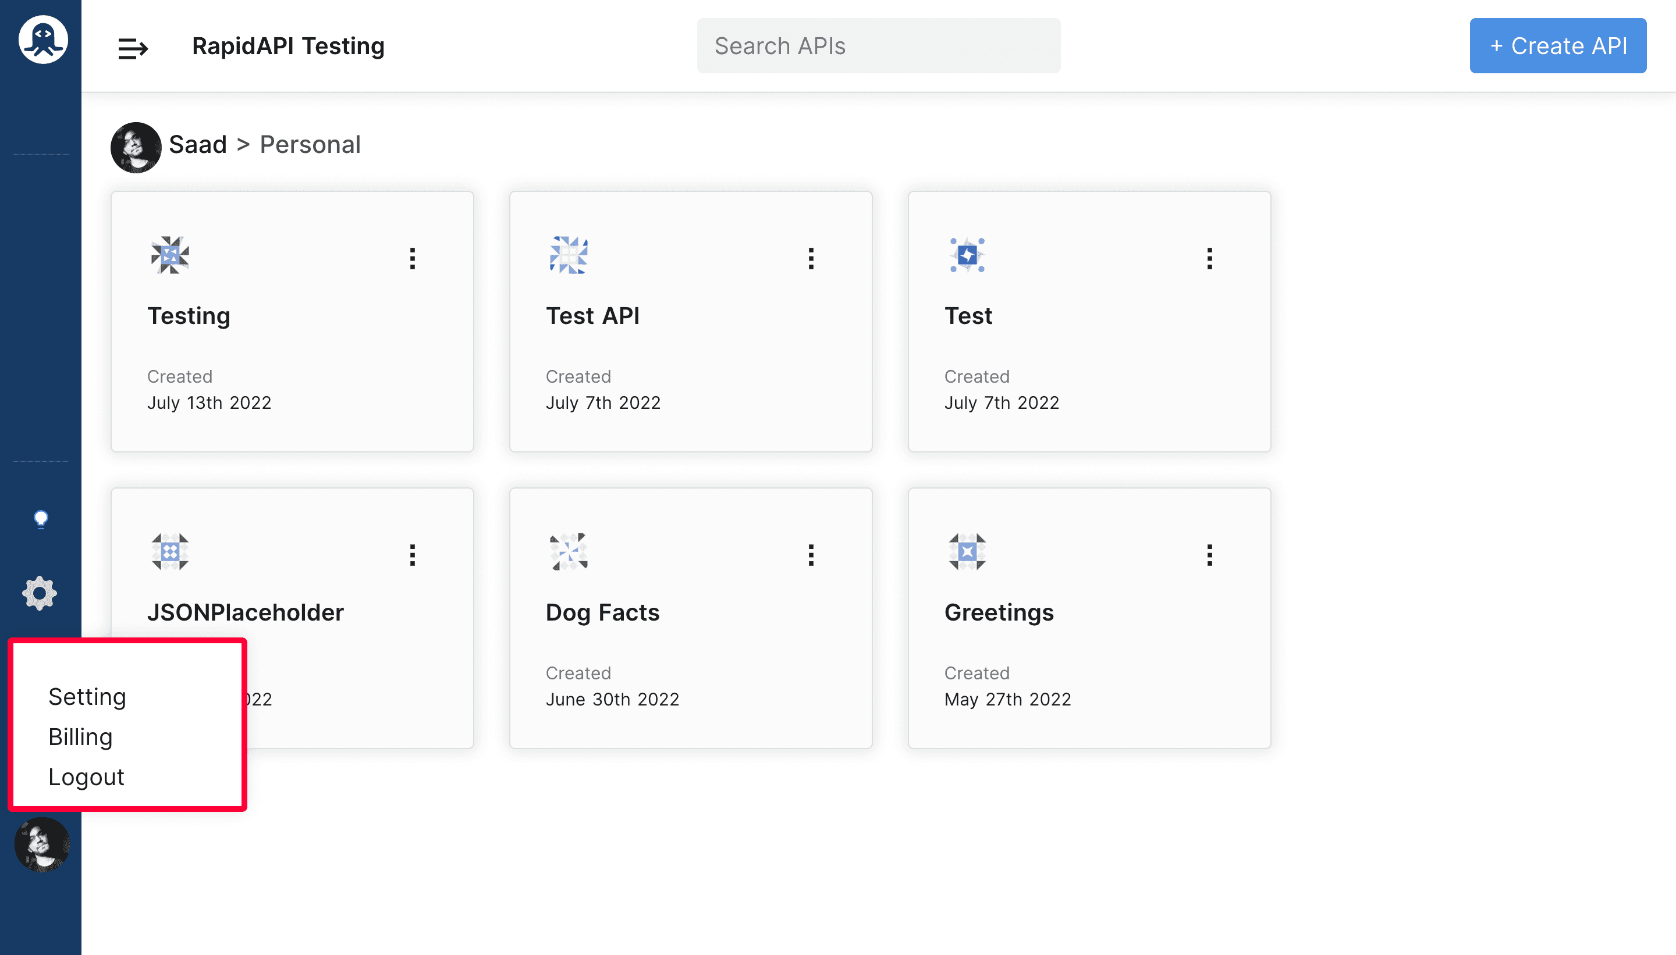Open the lightbulb tips icon in the sidebar
Screen dimensions: 1676x955
(x=41, y=519)
